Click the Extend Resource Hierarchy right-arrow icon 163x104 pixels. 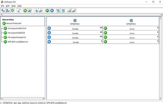(x=58, y=11)
